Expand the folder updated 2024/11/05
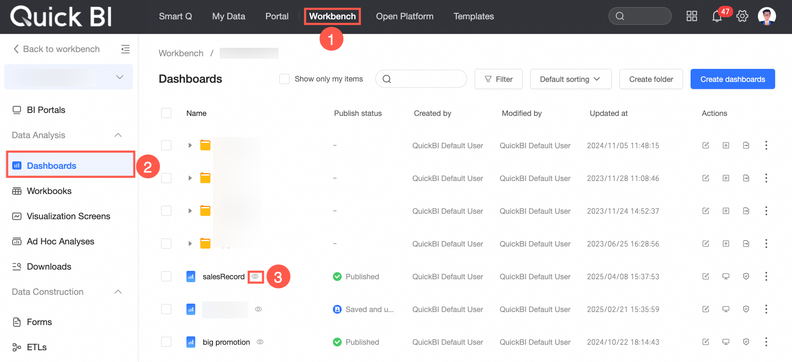The image size is (792, 362). [190, 145]
